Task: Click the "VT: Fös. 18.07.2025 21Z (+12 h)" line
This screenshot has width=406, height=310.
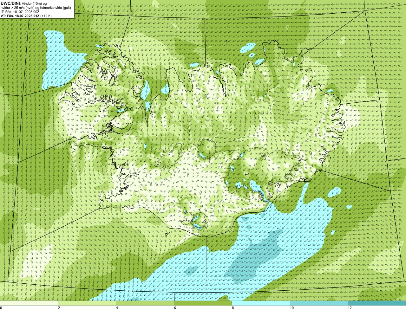Action: [26, 16]
